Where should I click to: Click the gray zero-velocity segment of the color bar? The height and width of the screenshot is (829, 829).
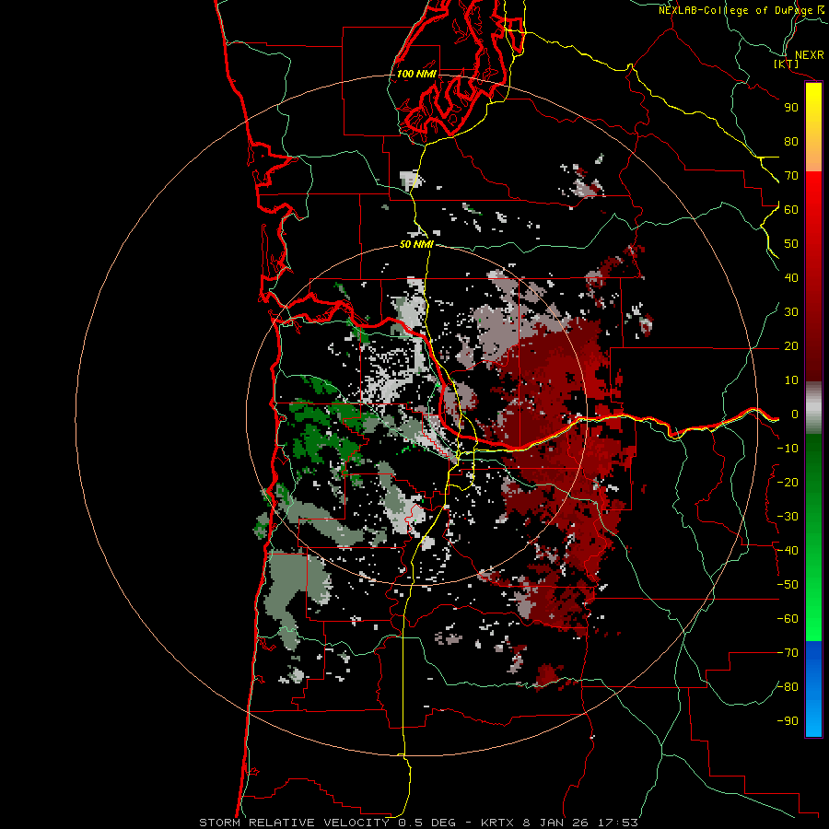(814, 408)
